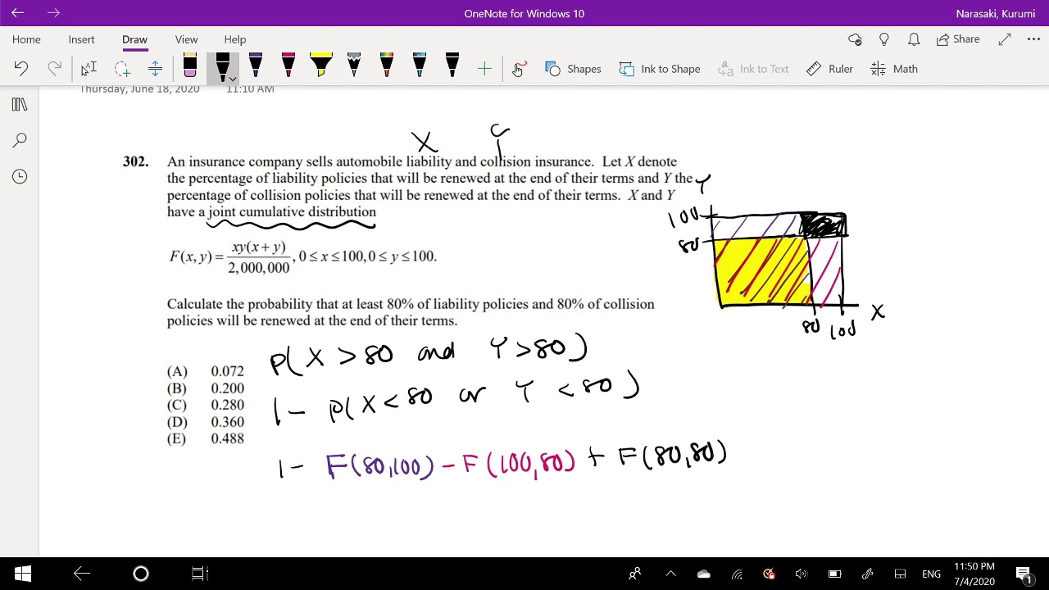This screenshot has height=590, width=1049.
Task: Select the rainbow ink pen
Action: [x=387, y=66]
